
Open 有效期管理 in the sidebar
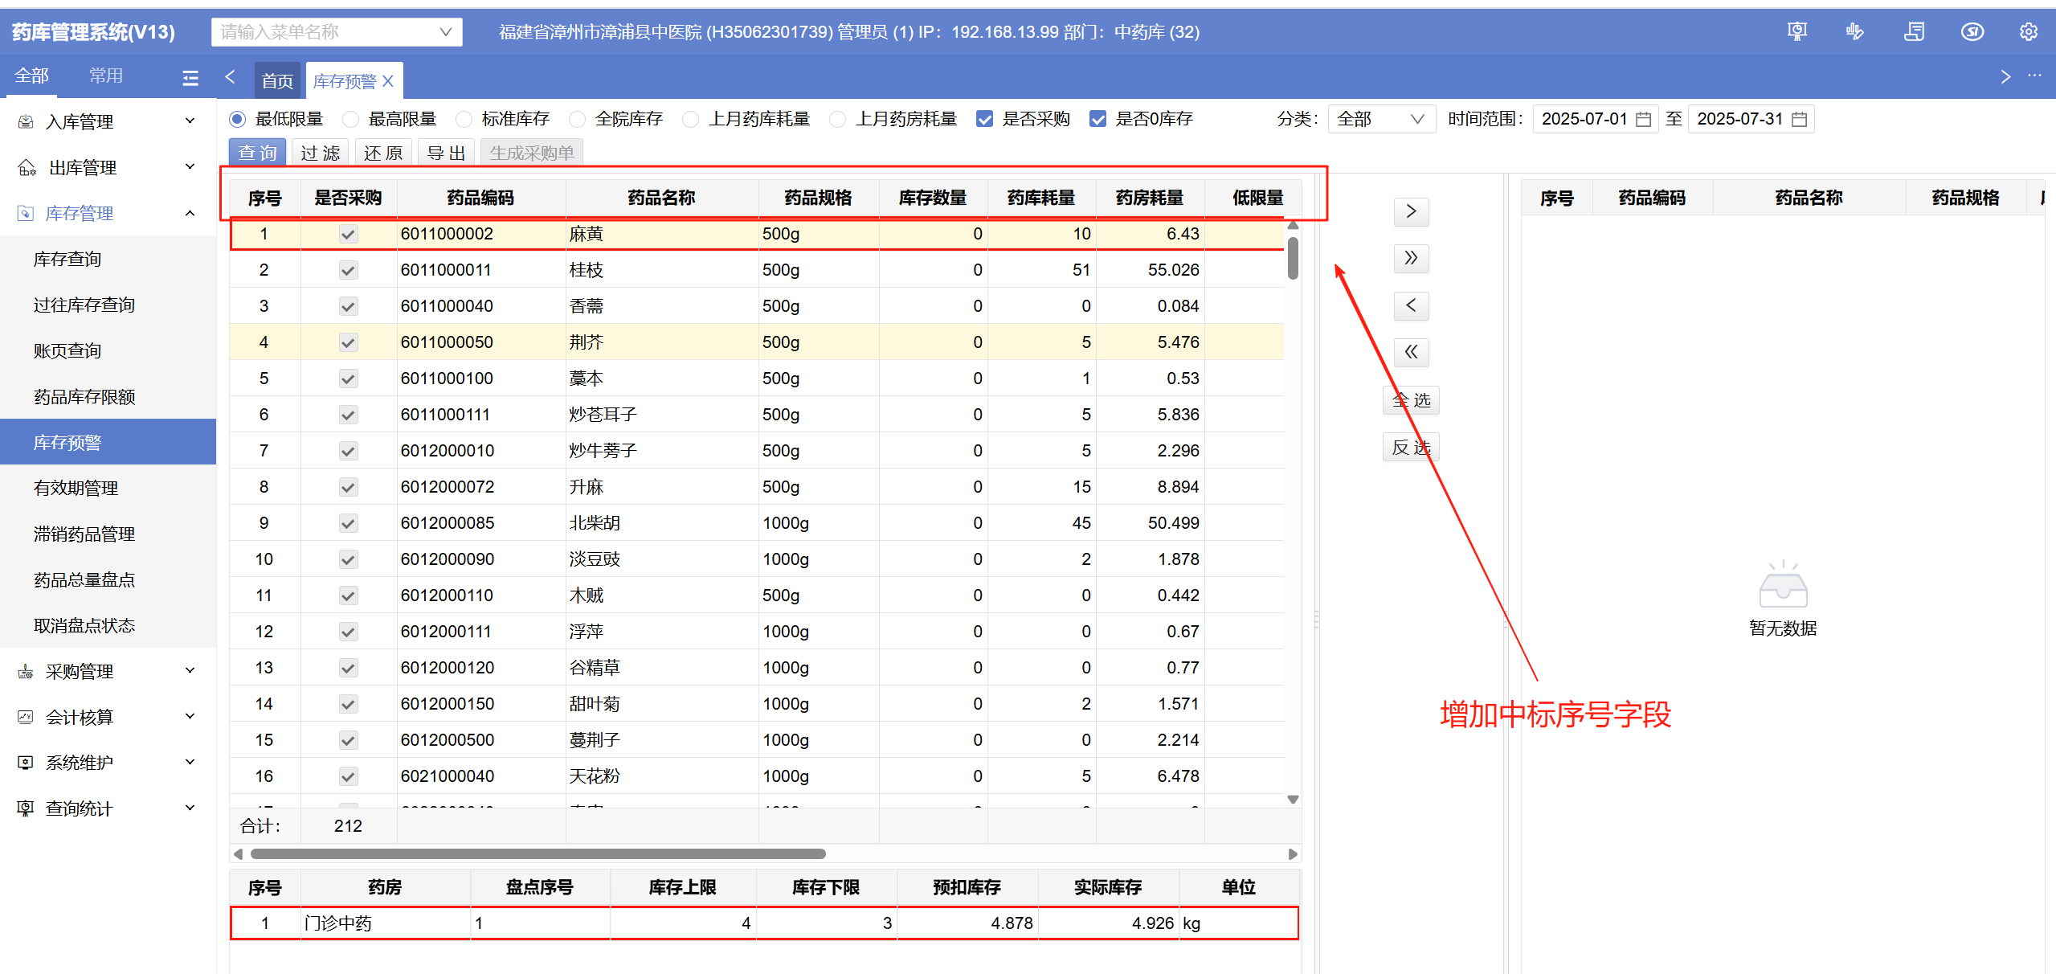(76, 488)
